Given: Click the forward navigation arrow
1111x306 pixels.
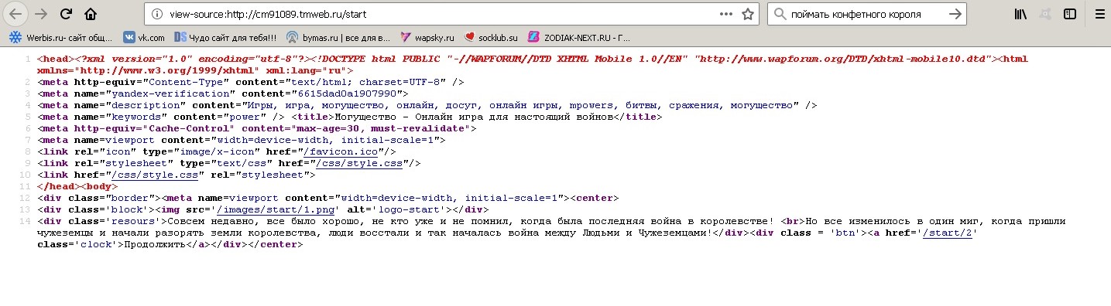Looking at the screenshot, I should 41,14.
